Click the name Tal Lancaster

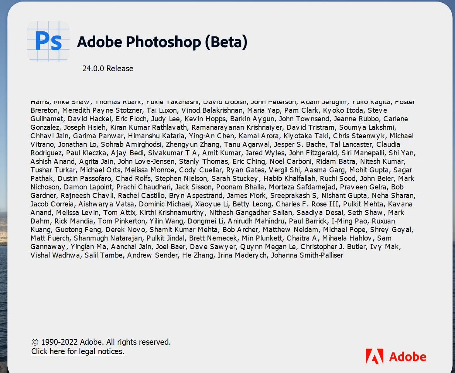tap(351, 144)
